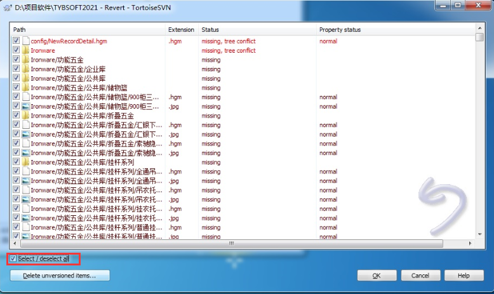Toggle the Select / deselect all checkbox
Screen dimensions: 494x294
click(13, 258)
